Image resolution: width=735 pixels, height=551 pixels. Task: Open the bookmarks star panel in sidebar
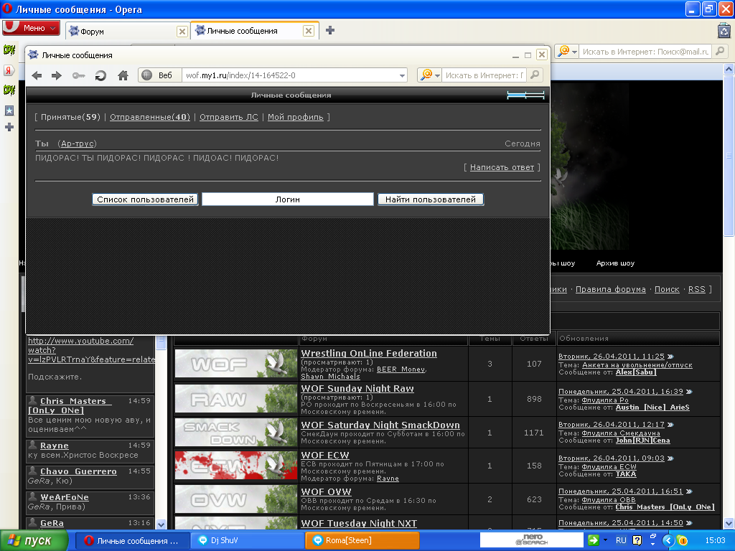click(9, 110)
